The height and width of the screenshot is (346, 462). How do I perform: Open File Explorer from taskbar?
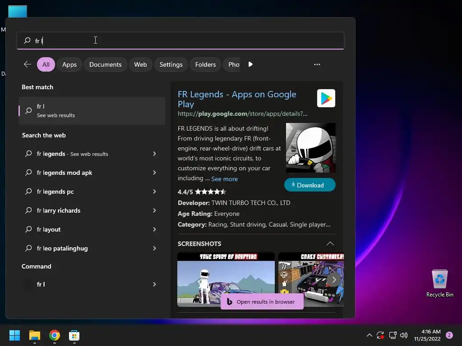coord(34,335)
